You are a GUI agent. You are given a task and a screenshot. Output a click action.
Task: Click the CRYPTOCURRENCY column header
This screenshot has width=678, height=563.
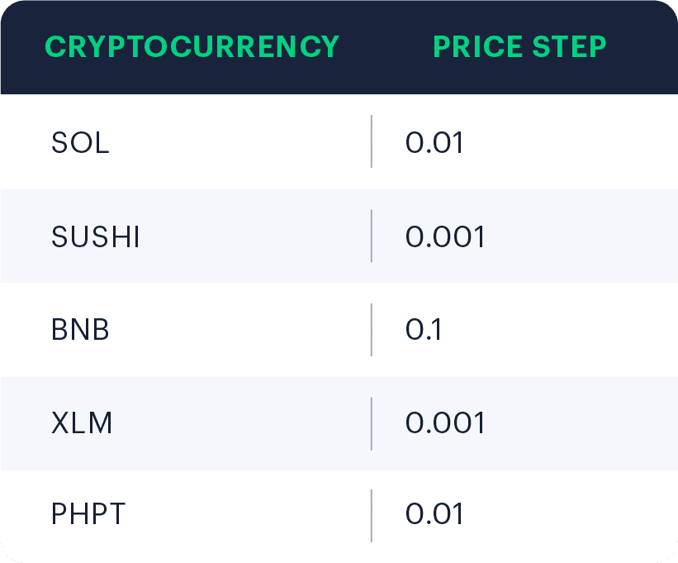pos(192,47)
